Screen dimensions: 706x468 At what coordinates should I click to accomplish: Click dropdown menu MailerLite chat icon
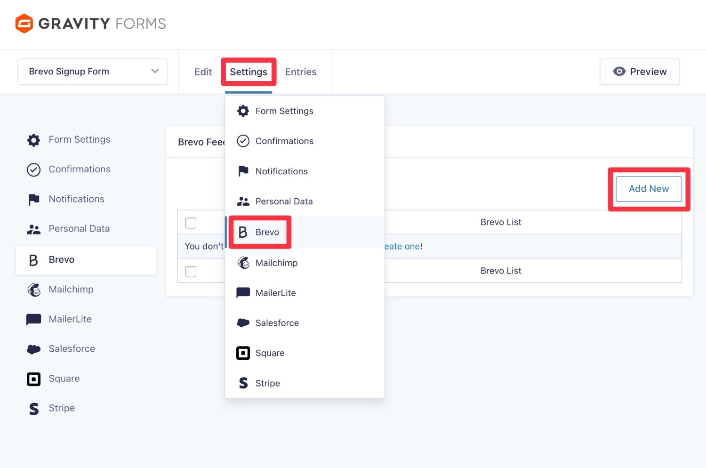[243, 293]
